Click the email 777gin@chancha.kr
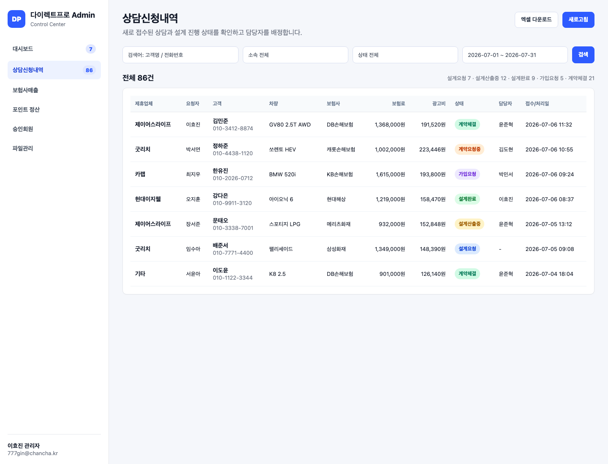This screenshot has height=464, width=608. (x=33, y=453)
